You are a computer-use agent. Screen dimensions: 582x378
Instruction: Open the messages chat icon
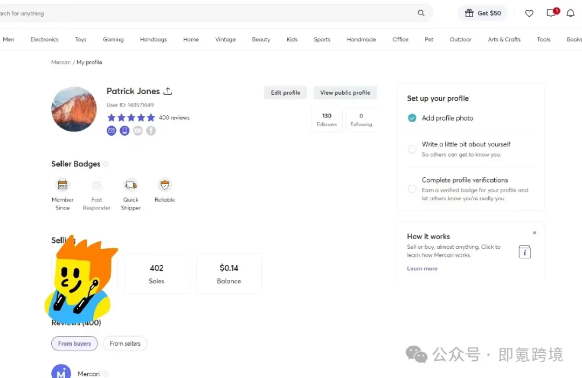pos(551,13)
